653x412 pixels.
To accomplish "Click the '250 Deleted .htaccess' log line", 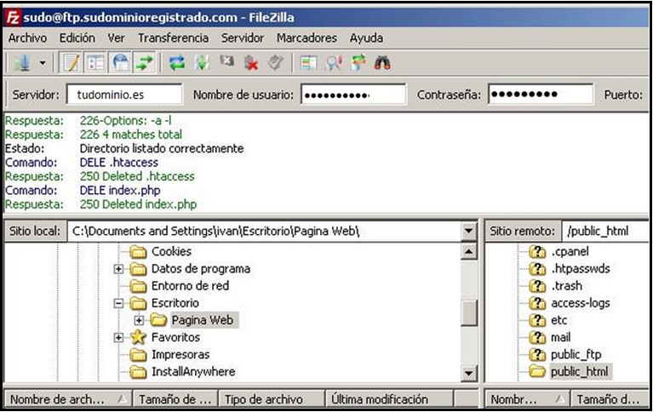I will pos(137,176).
